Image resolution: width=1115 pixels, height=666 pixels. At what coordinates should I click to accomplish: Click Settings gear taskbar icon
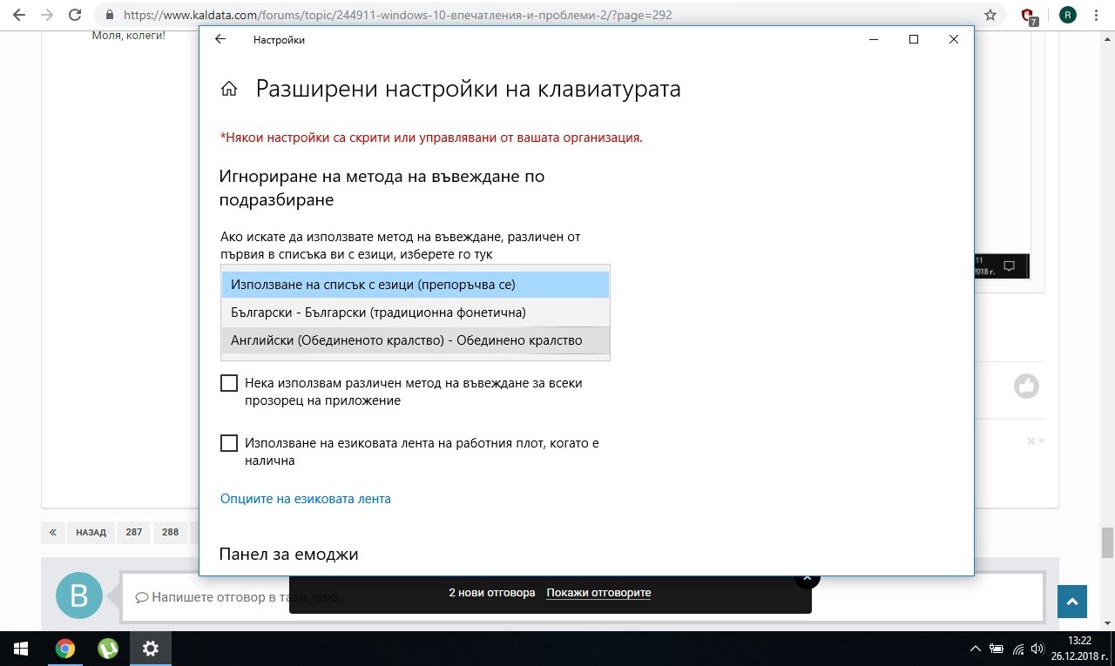pos(151,649)
